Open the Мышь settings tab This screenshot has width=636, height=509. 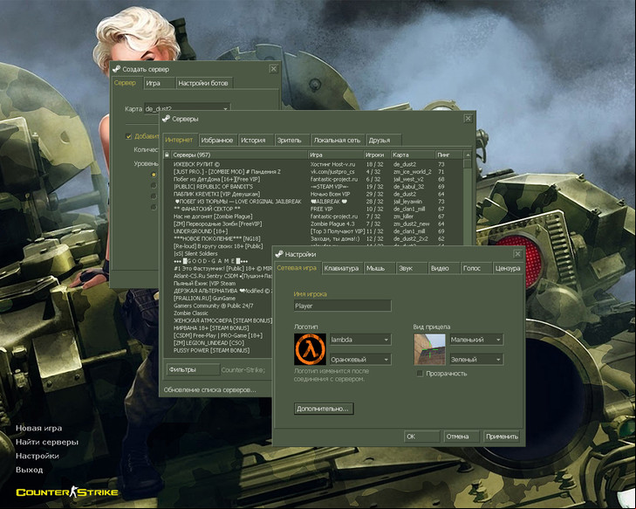tap(379, 268)
